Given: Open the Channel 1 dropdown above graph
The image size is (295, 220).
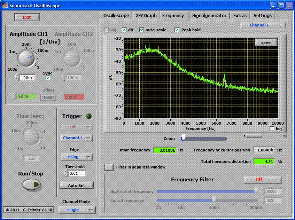Looking at the screenshot, I should [x=263, y=25].
